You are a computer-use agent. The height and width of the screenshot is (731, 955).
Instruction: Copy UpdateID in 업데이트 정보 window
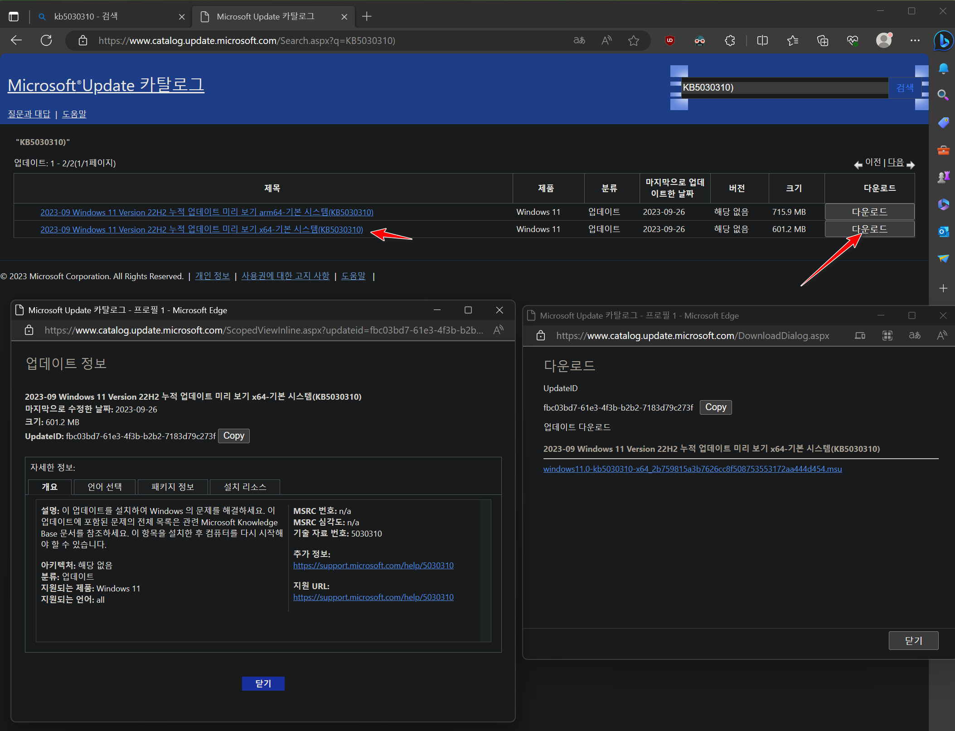click(234, 436)
